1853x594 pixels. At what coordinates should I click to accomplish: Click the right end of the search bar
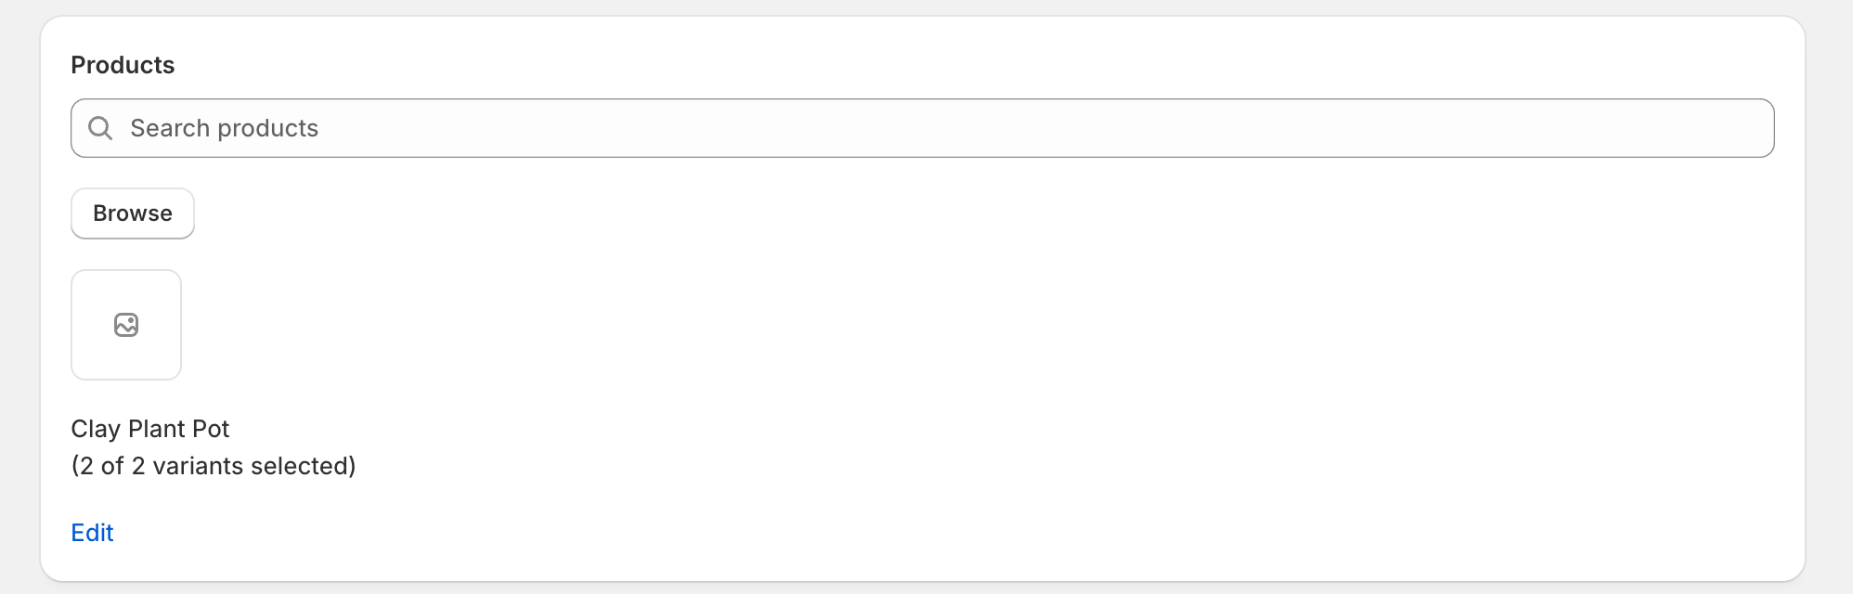(x=1745, y=128)
